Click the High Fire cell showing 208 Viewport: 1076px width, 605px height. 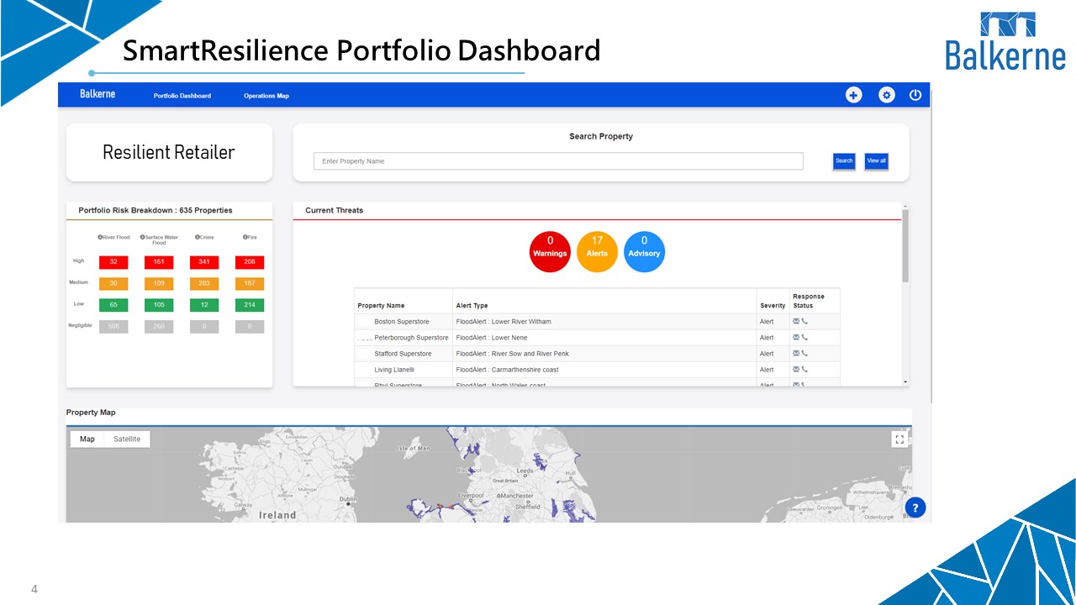[250, 262]
